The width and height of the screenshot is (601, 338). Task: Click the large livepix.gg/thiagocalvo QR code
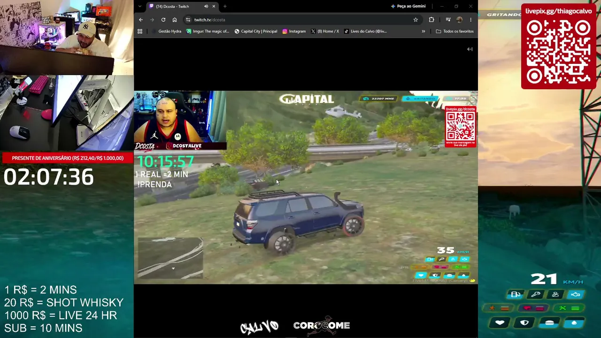point(559,52)
